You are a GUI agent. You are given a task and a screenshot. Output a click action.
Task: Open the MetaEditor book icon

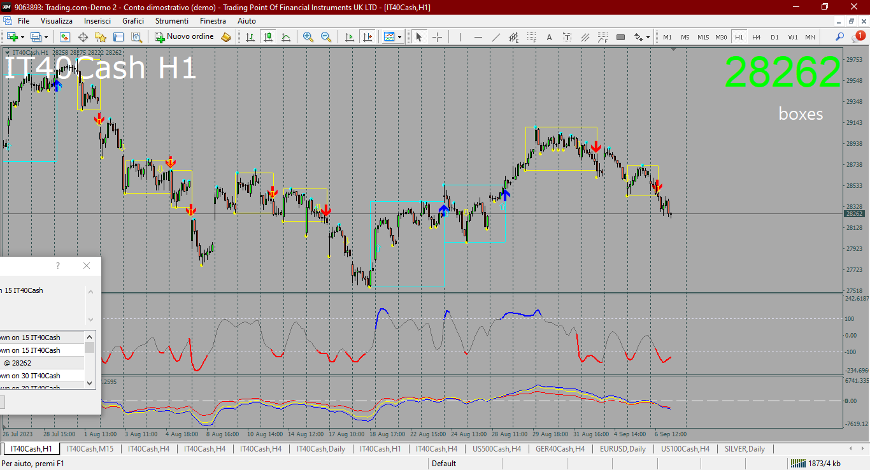(226, 37)
